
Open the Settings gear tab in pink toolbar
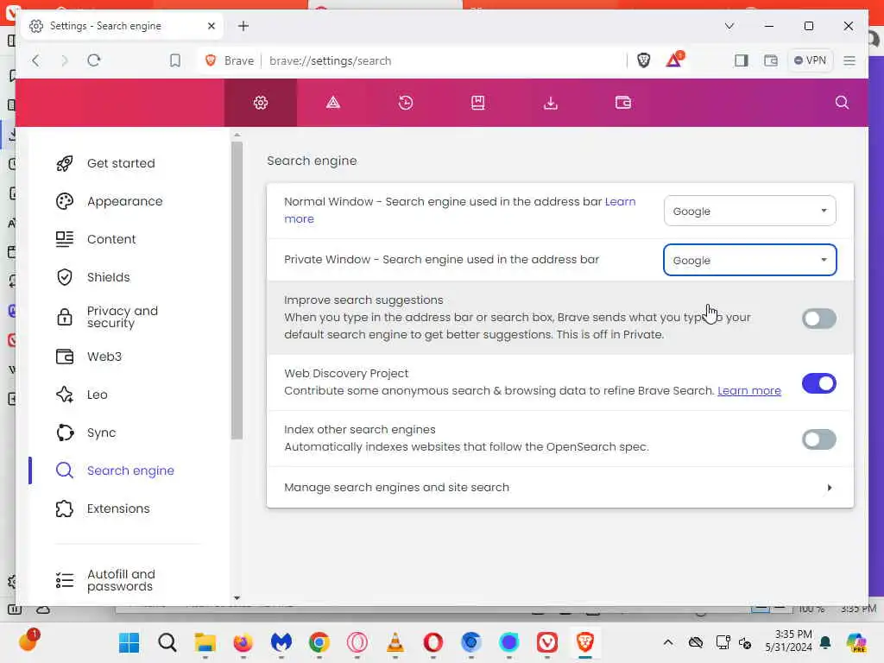point(261,103)
